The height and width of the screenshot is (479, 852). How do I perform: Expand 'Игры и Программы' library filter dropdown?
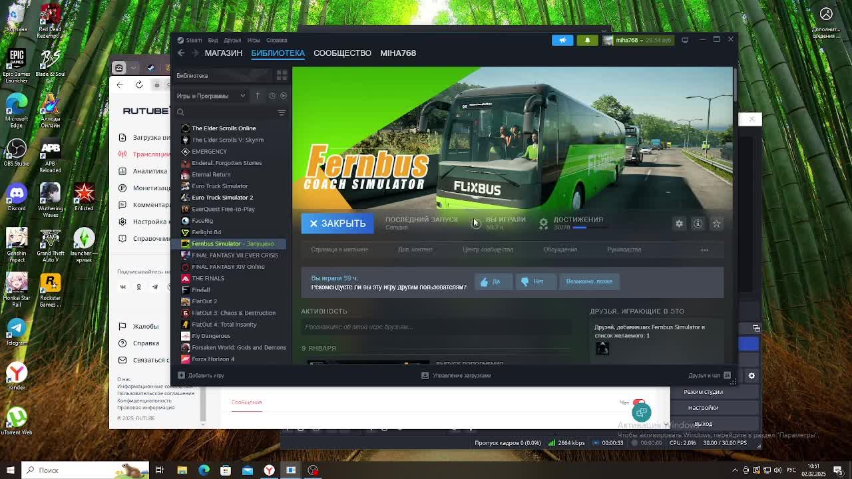[x=211, y=96]
